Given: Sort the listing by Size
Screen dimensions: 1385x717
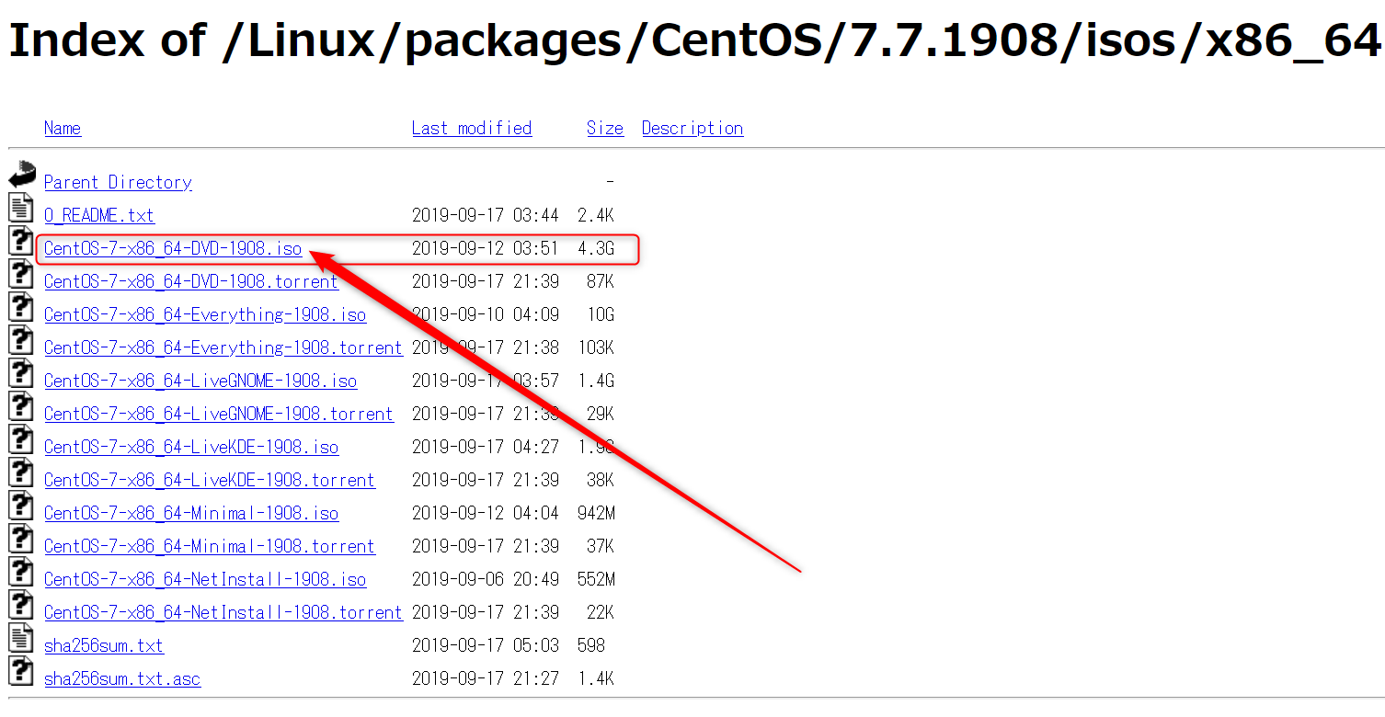Looking at the screenshot, I should click(x=604, y=128).
